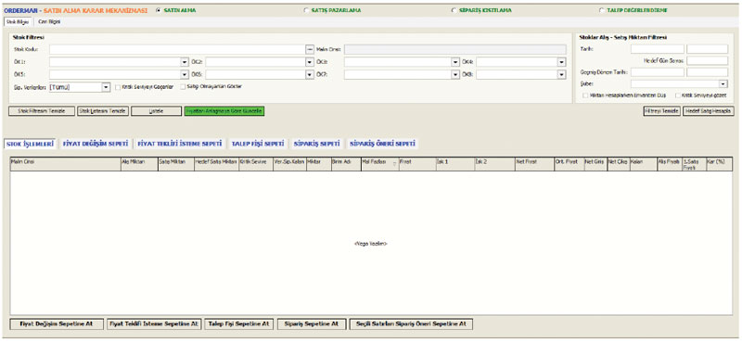742x342 pixels.
Task: Open the ÖK7 dropdown
Action: 455,75
